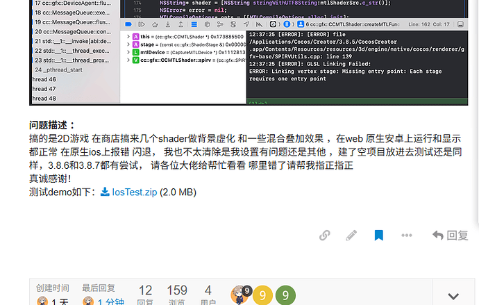Open topic creator avatar under 创建时间

[42, 301]
